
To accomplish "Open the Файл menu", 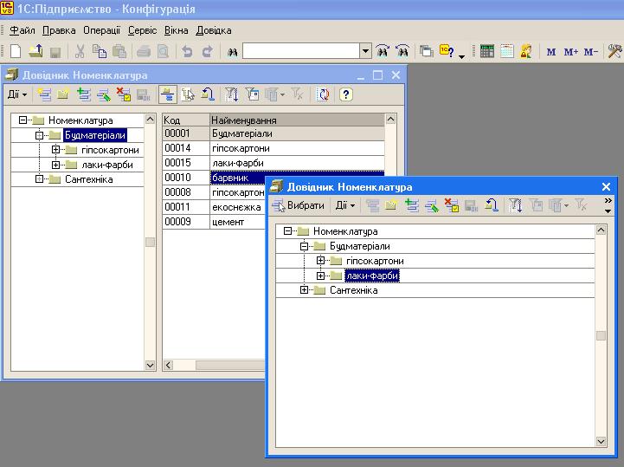I will click(23, 30).
